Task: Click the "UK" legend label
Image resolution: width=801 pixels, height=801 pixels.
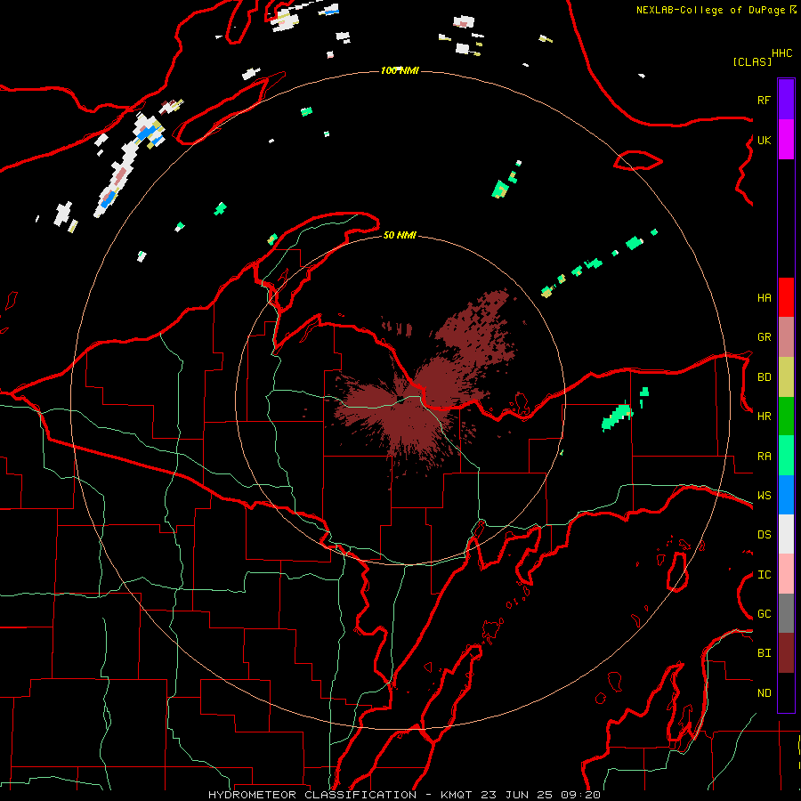Action: 764,140
